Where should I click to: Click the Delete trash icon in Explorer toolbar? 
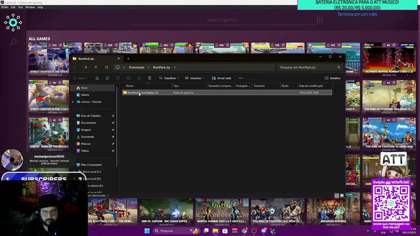[150, 78]
